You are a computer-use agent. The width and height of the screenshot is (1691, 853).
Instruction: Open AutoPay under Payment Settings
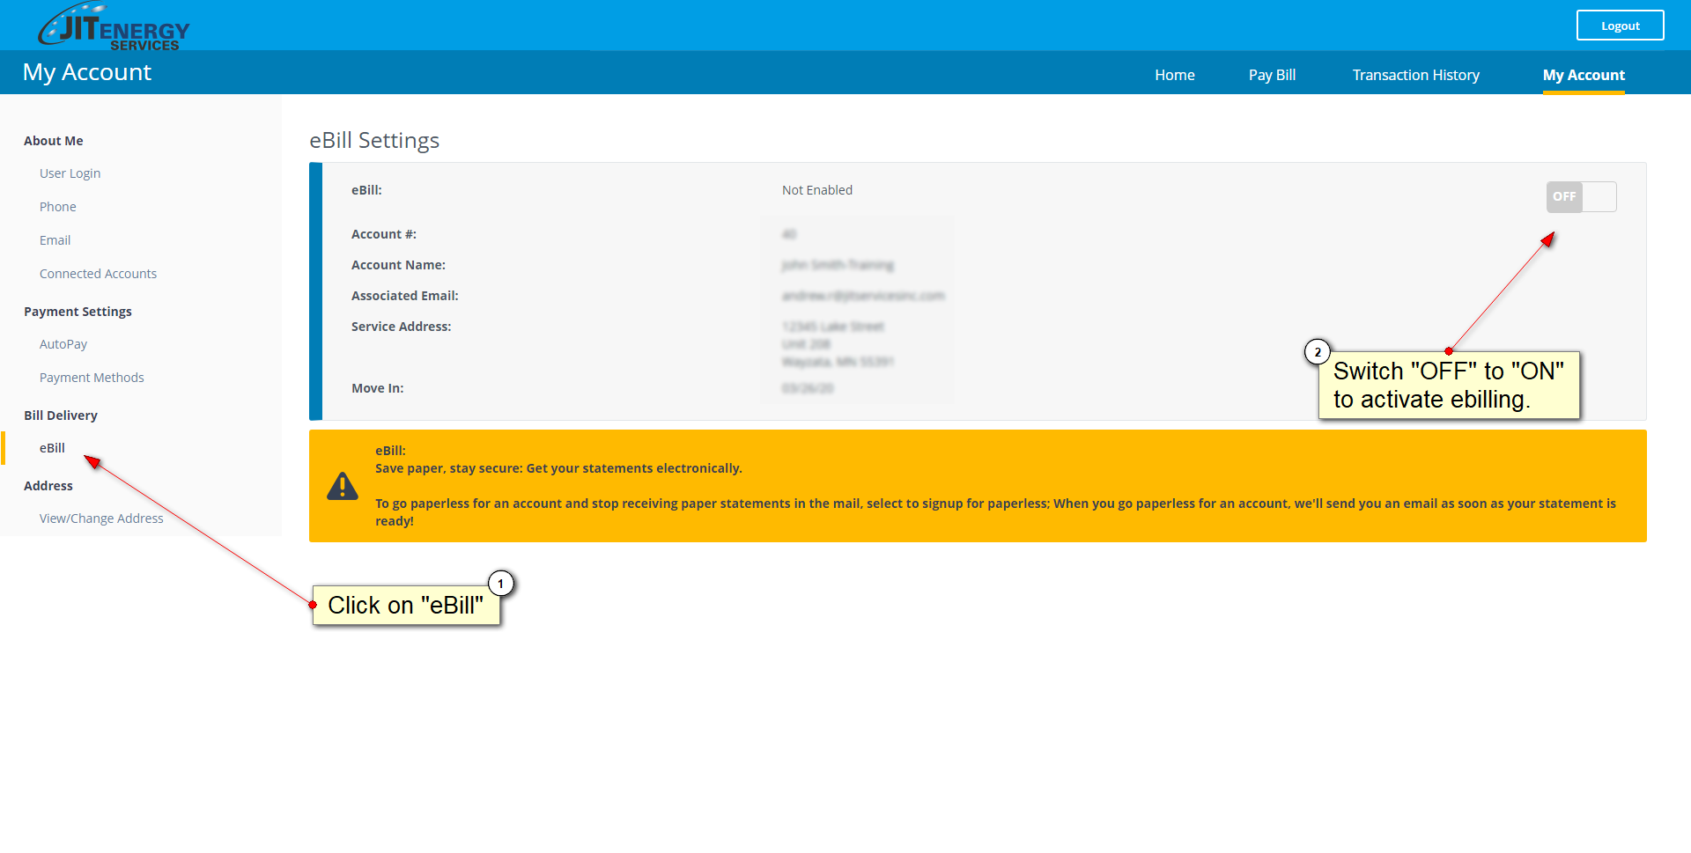tap(63, 344)
